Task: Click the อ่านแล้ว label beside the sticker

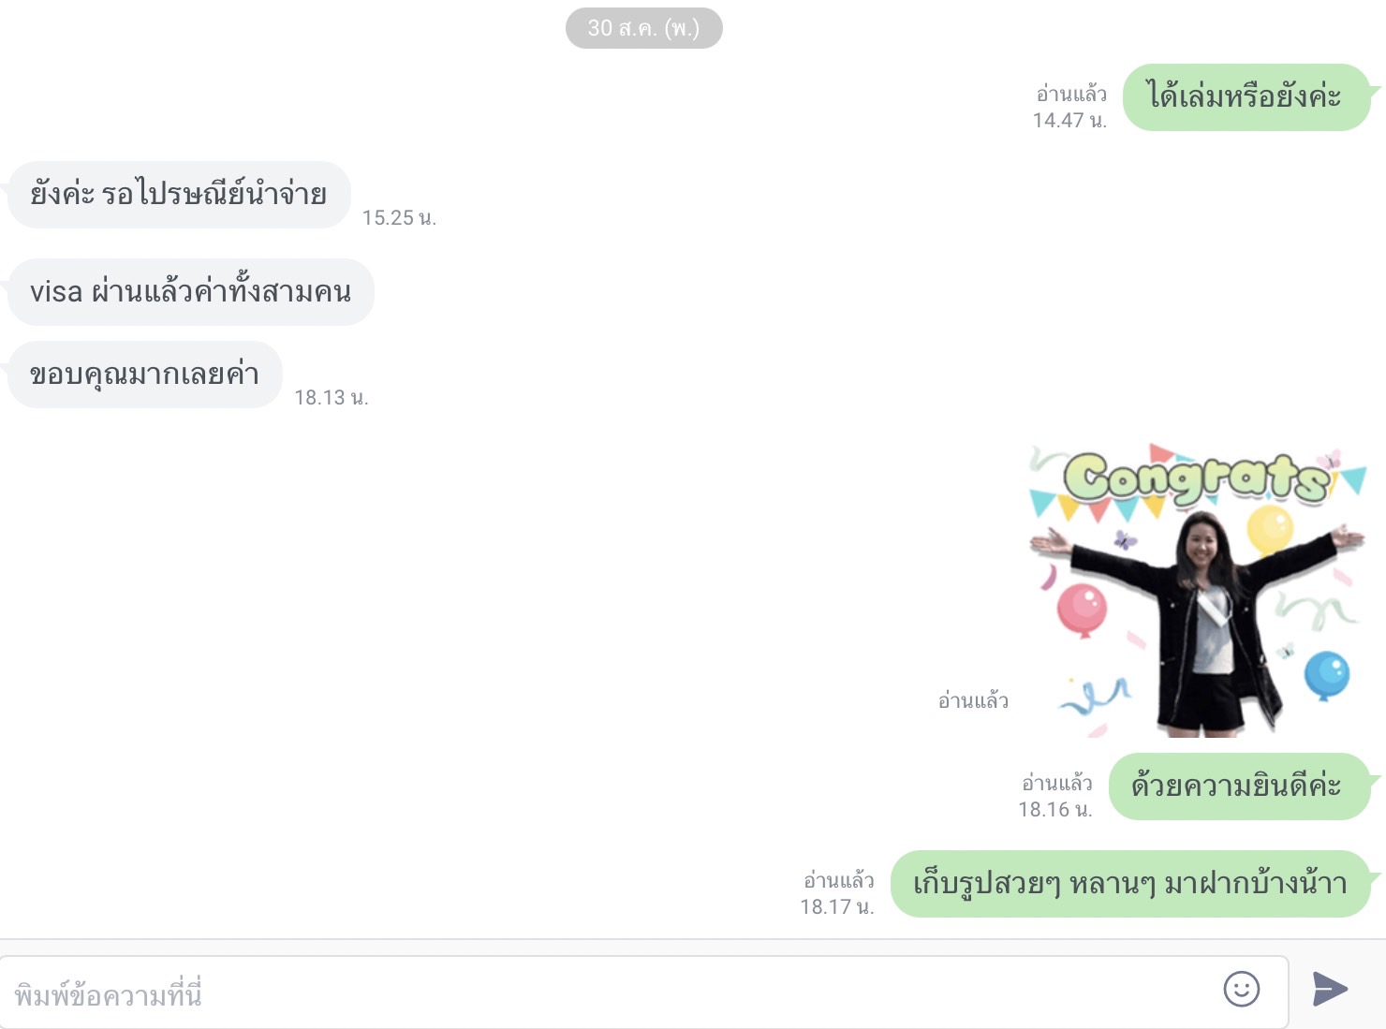Action: (973, 700)
